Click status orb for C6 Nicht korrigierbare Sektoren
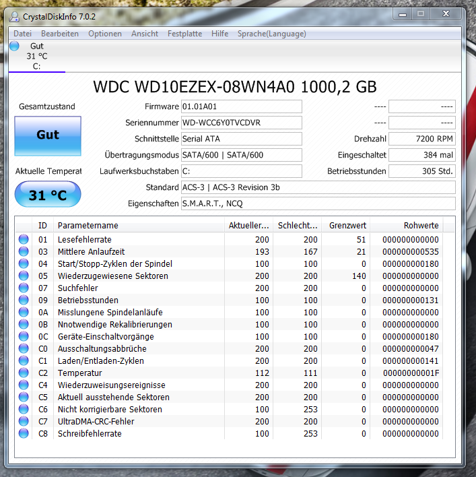 tap(24, 409)
